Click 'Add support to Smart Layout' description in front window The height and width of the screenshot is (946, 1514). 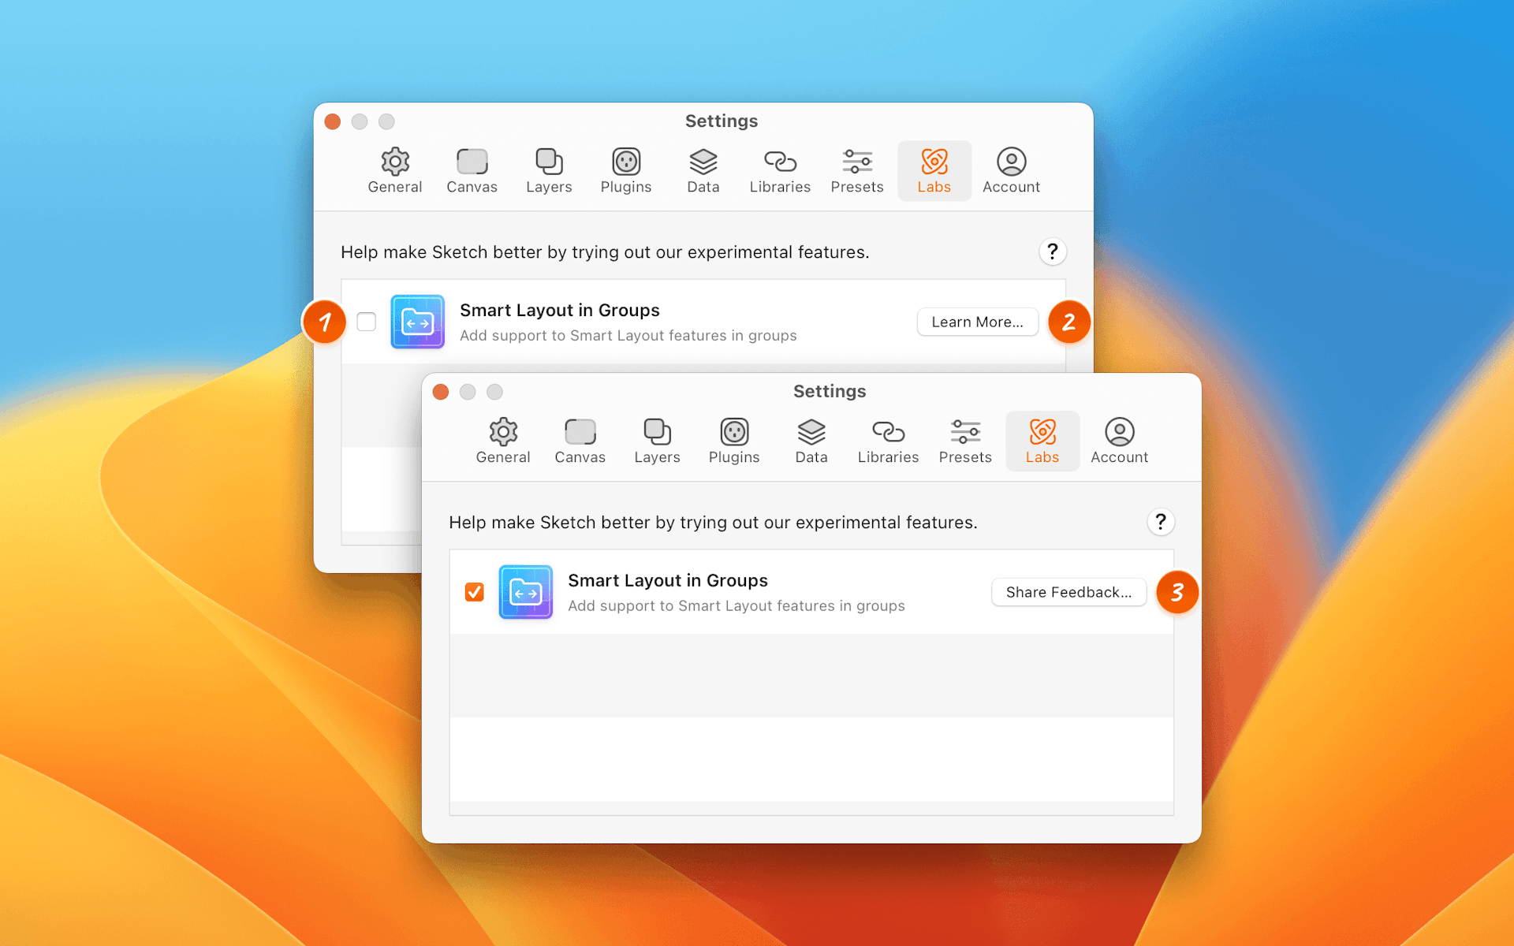(736, 605)
